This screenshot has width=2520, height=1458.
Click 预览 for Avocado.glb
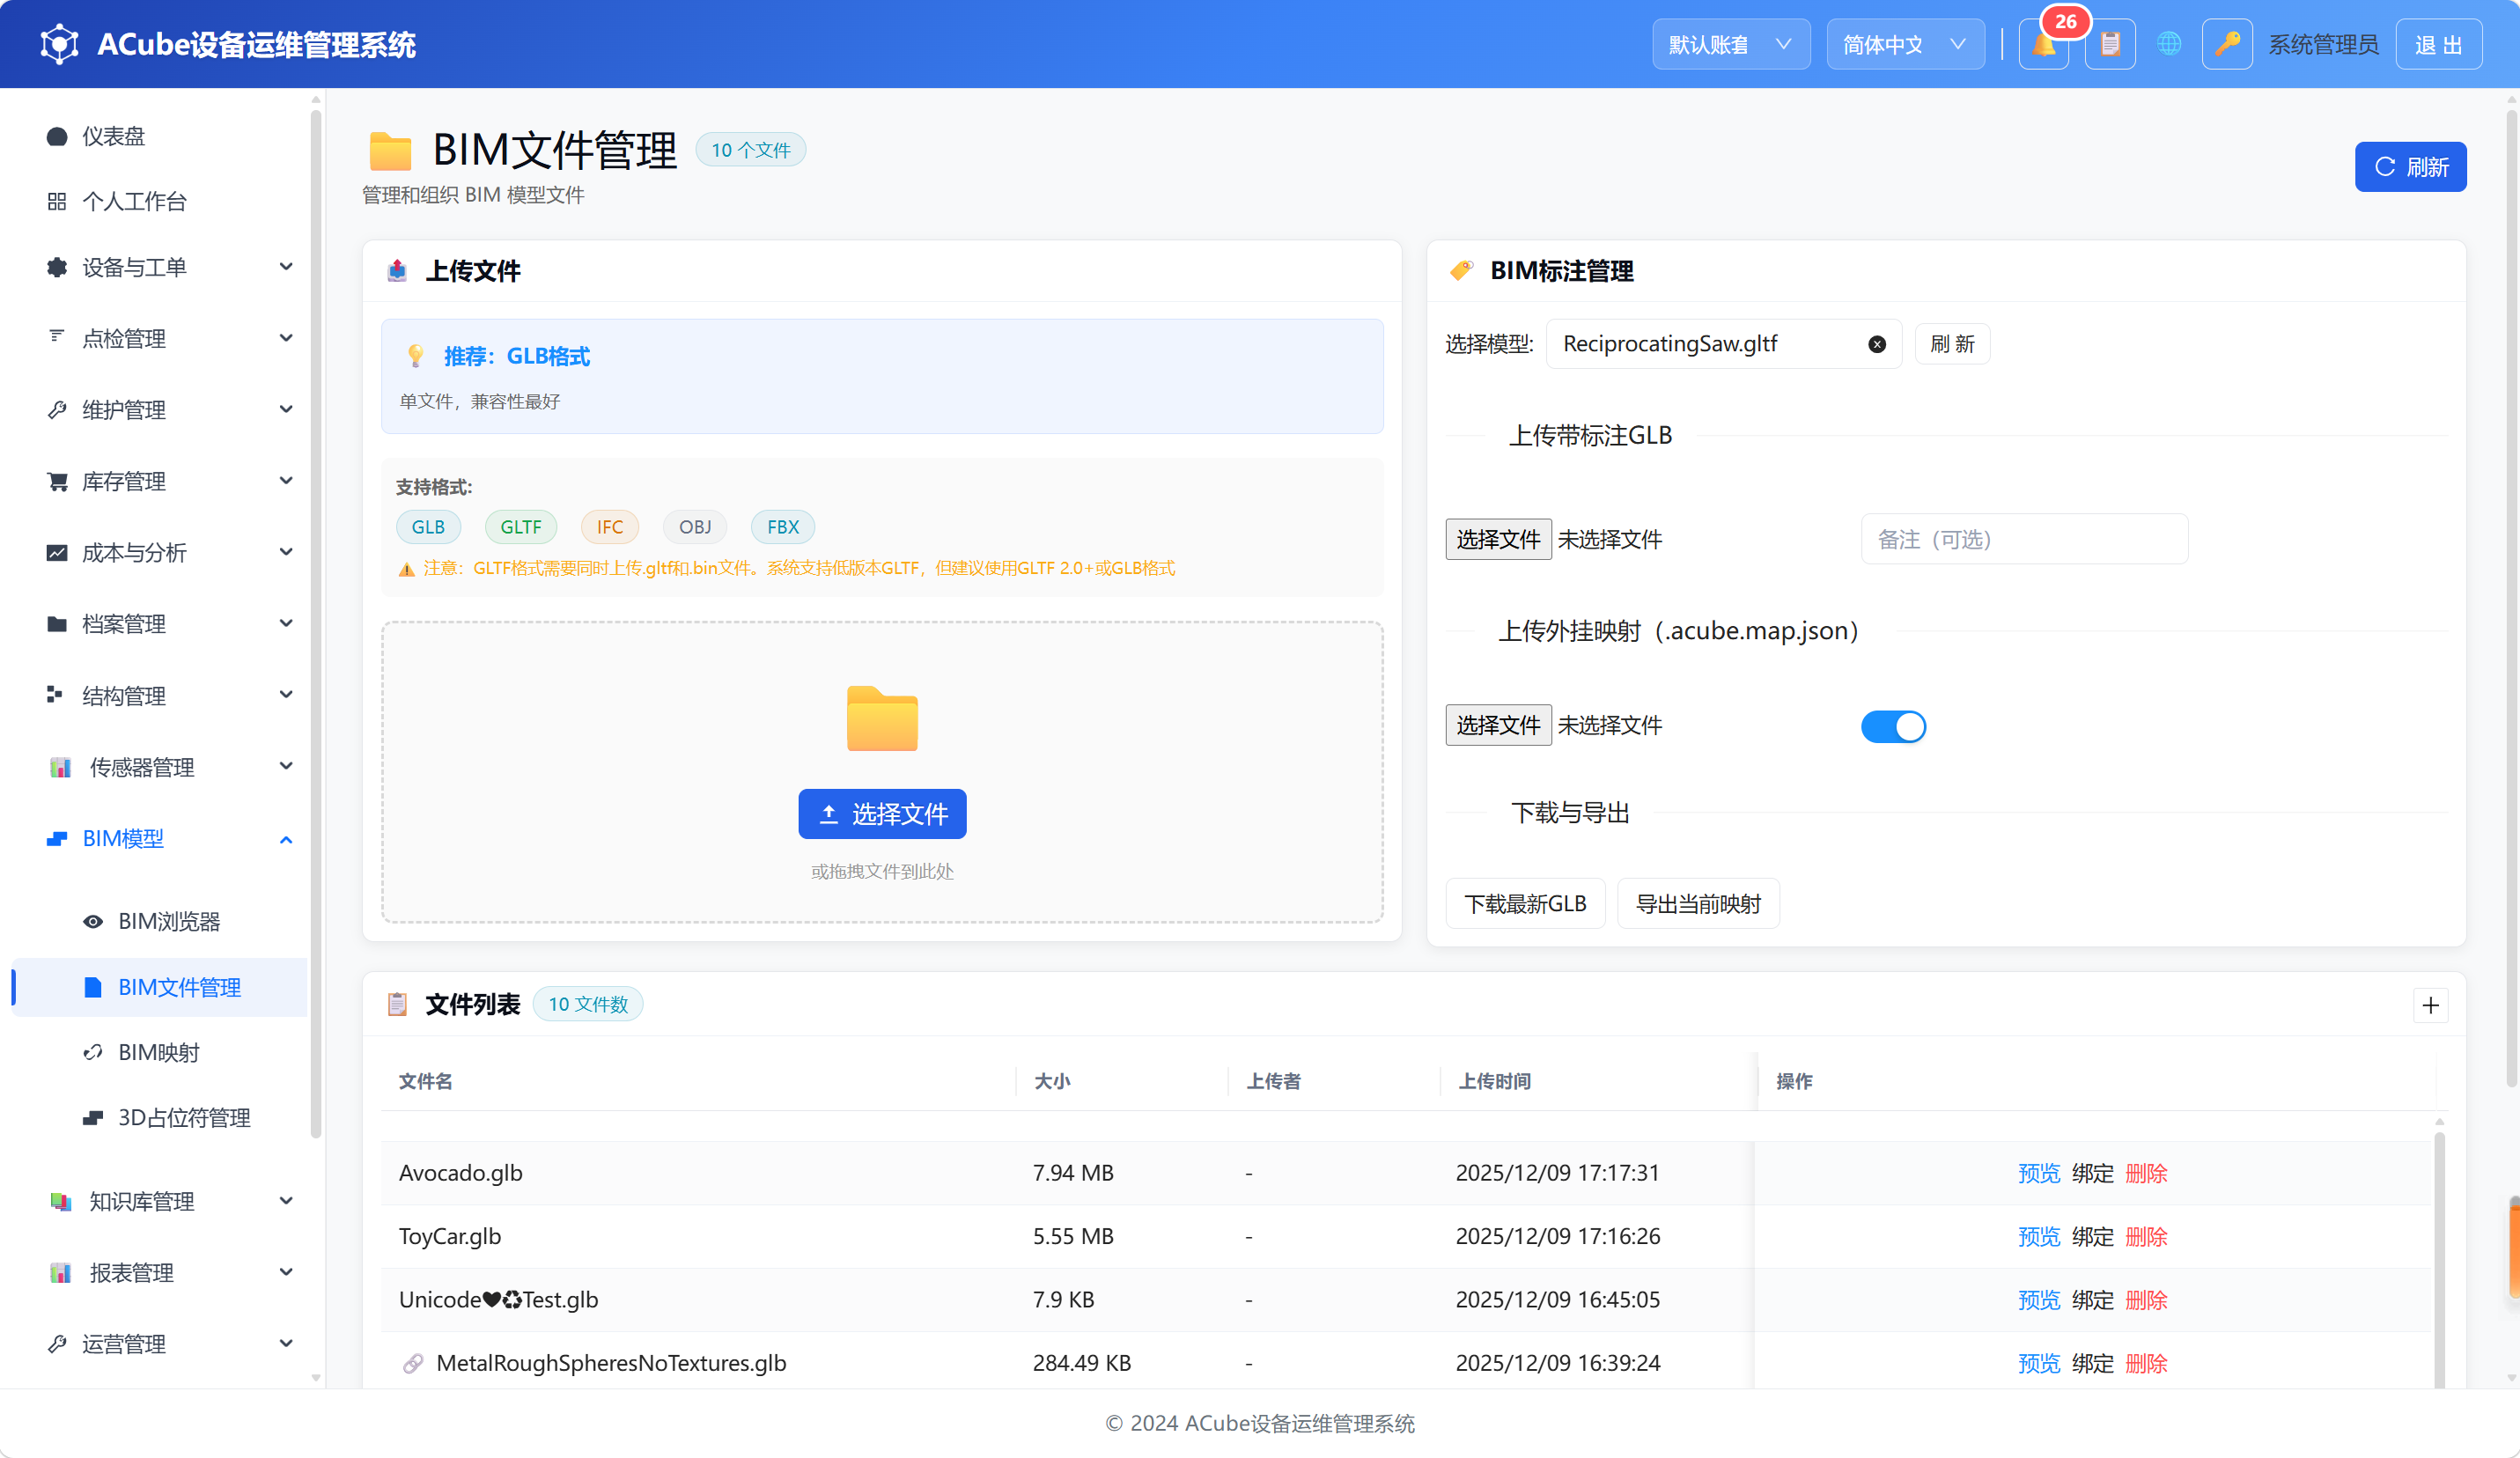2039,1174
